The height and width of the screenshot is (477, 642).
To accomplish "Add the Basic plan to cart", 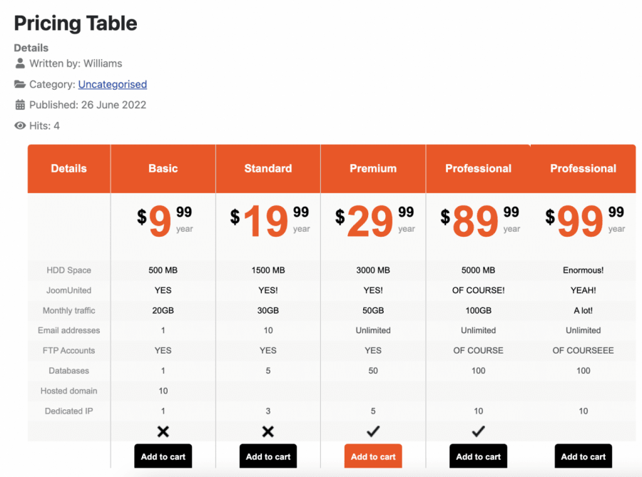I will 163,456.
